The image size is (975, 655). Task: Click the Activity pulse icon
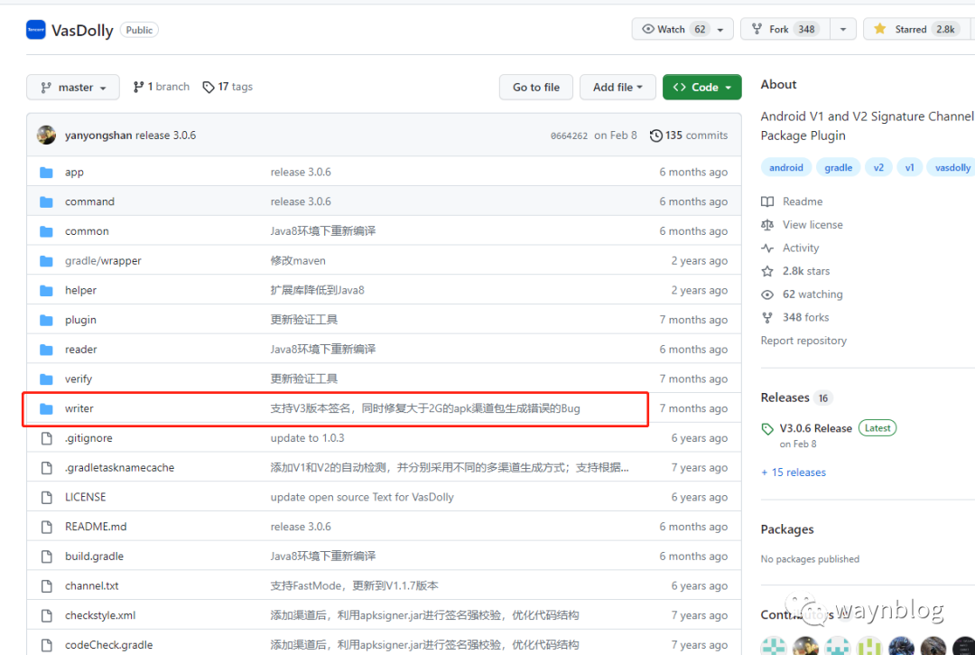point(767,248)
